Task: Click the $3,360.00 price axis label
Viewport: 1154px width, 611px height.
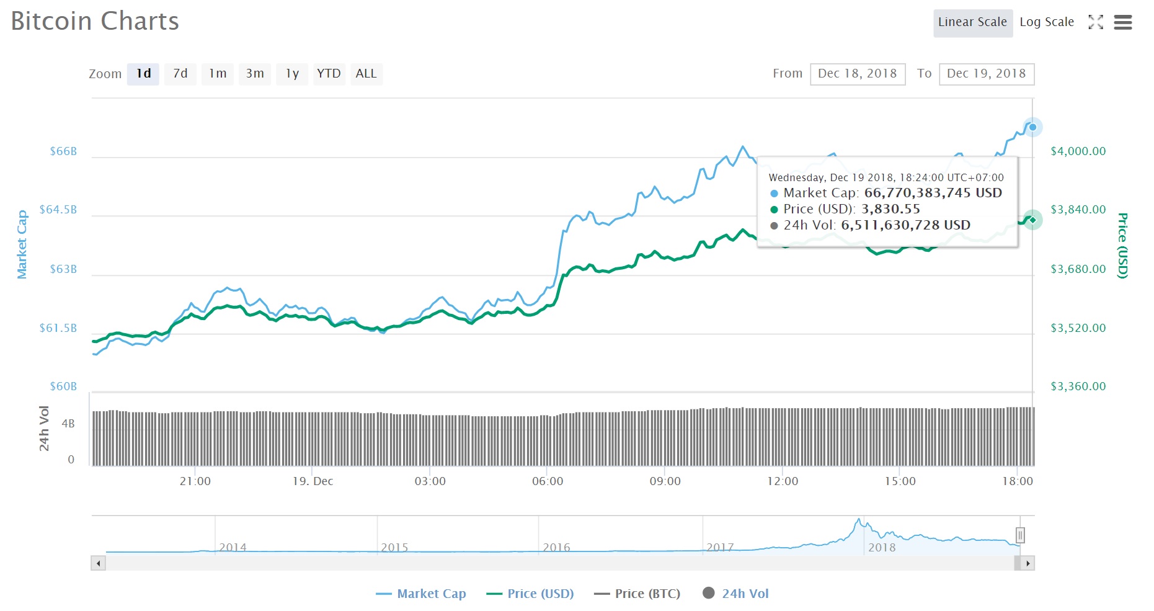Action: point(1078,386)
